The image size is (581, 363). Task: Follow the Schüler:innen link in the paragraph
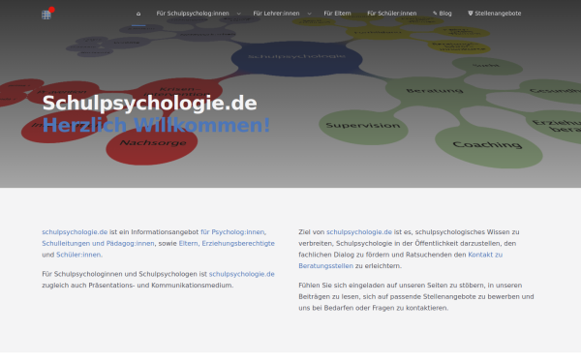tap(79, 255)
